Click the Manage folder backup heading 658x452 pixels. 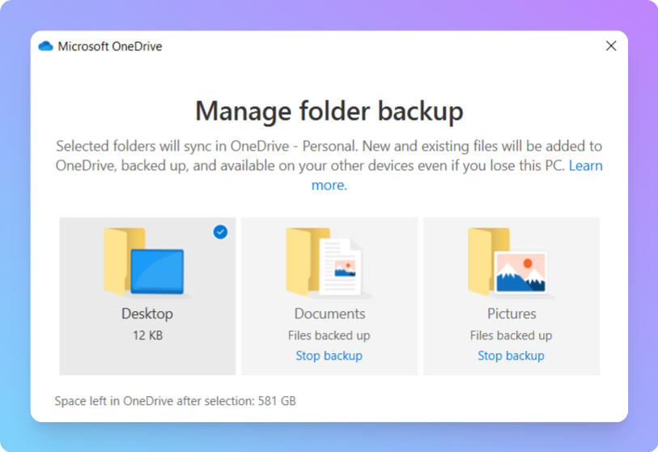[x=329, y=110]
